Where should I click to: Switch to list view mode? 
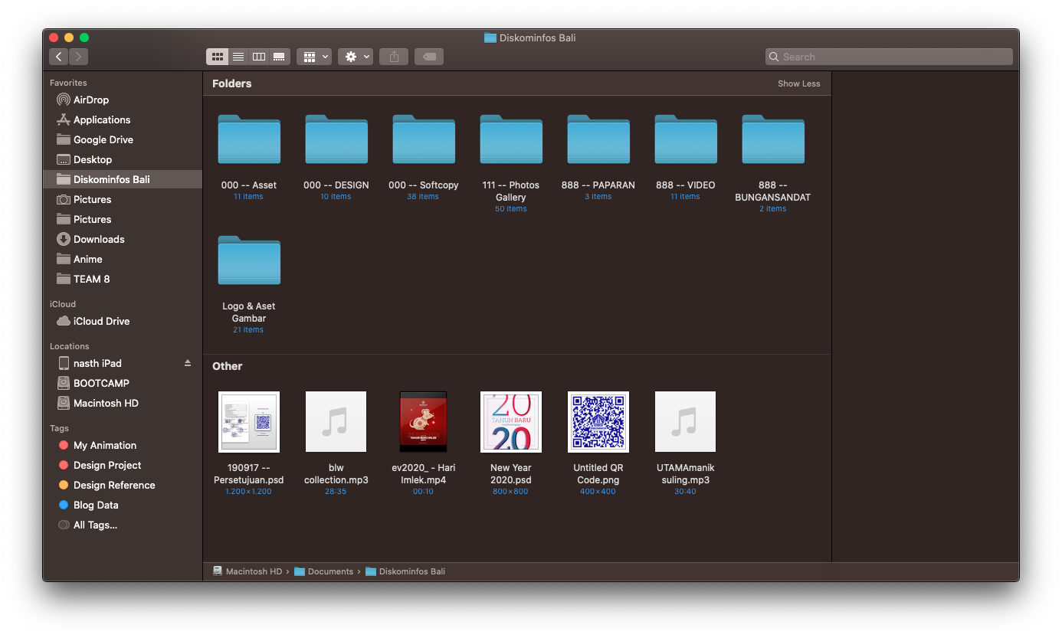(x=238, y=57)
